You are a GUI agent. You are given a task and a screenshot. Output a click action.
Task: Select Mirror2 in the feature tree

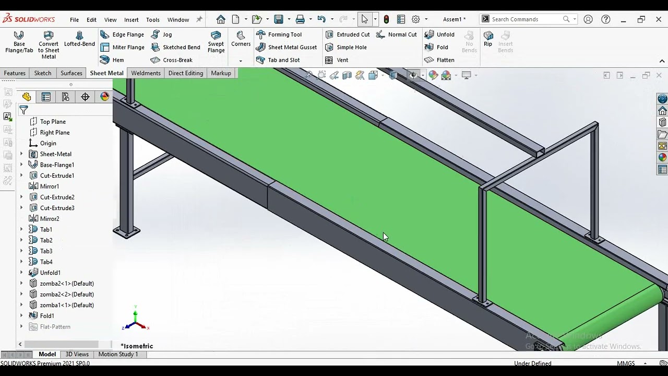point(50,219)
